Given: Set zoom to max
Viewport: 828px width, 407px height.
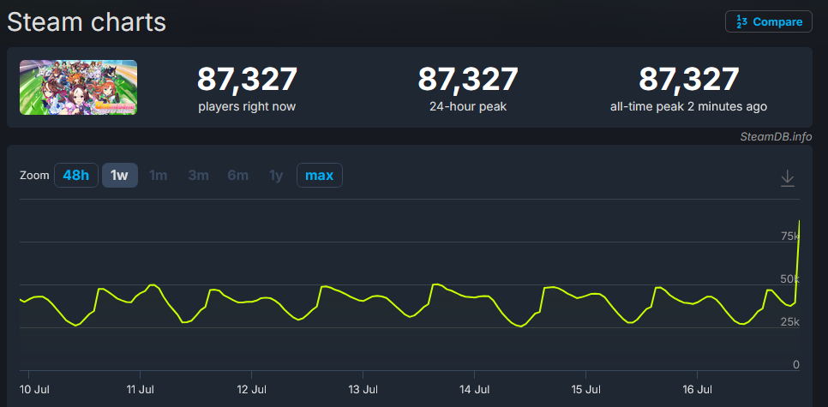Looking at the screenshot, I should pos(320,176).
